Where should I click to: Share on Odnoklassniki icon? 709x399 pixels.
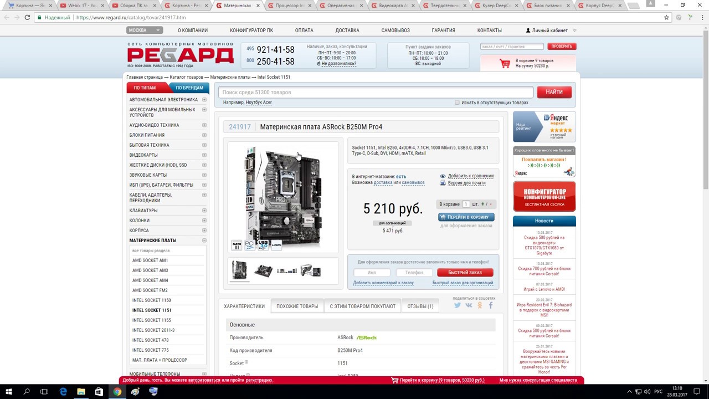(480, 305)
